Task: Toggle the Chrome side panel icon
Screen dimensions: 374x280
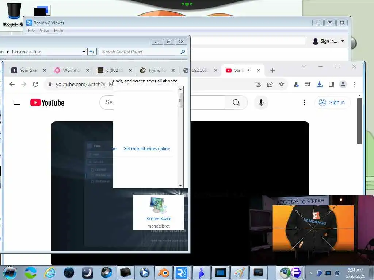Action: pyautogui.click(x=331, y=84)
